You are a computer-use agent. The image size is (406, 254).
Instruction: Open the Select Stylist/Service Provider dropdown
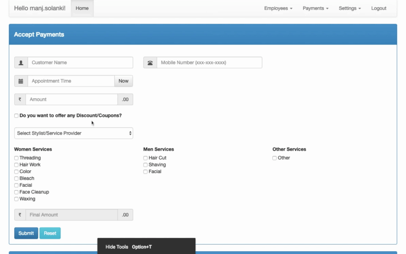click(x=74, y=133)
